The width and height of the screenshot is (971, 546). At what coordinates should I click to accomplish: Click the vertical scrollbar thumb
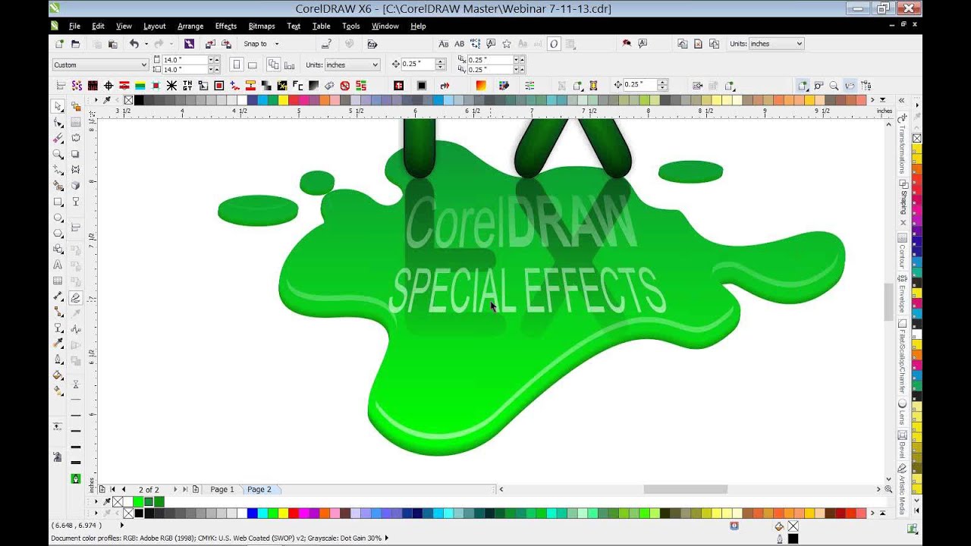click(x=888, y=301)
